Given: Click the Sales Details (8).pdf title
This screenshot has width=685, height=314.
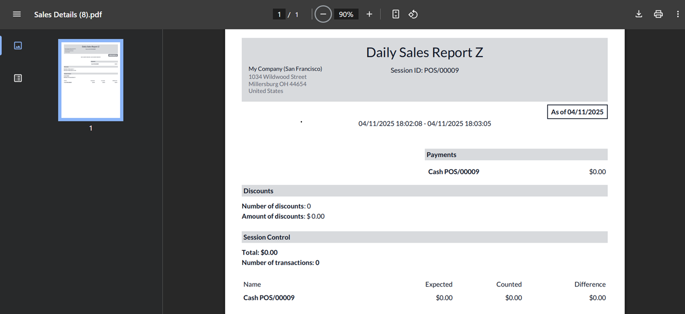Looking at the screenshot, I should 68,14.
